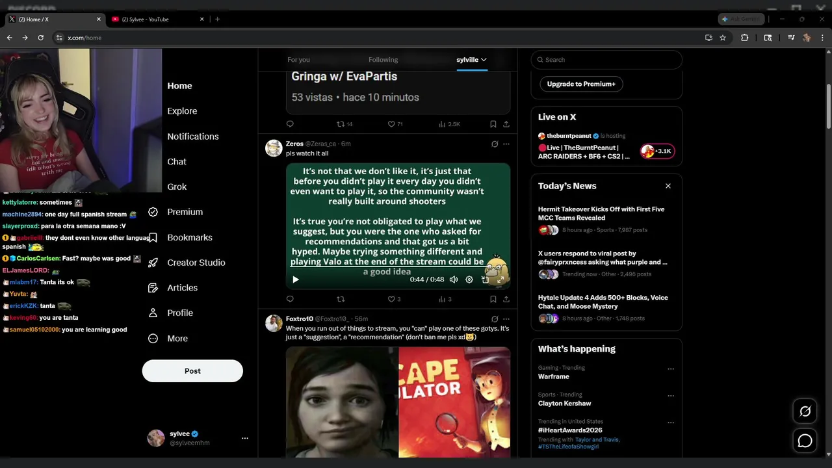The image size is (832, 468).
Task: Open more options for Clayton Kershaw trend
Action: [671, 395]
